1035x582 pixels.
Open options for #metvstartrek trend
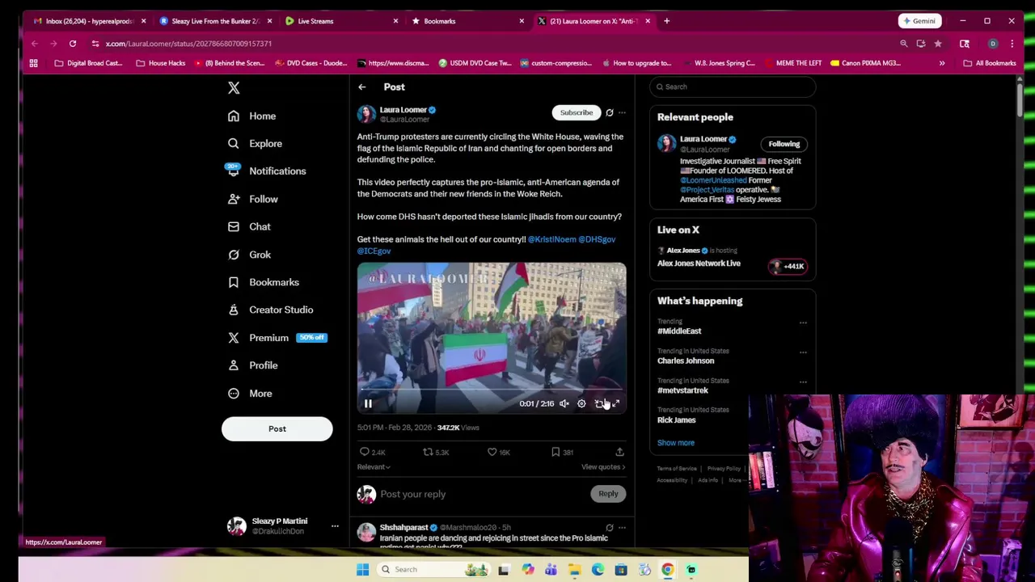[803, 382]
